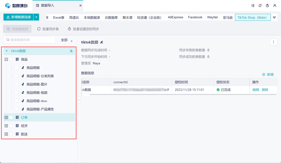Collapse the 商品 tree node

point(6,59)
